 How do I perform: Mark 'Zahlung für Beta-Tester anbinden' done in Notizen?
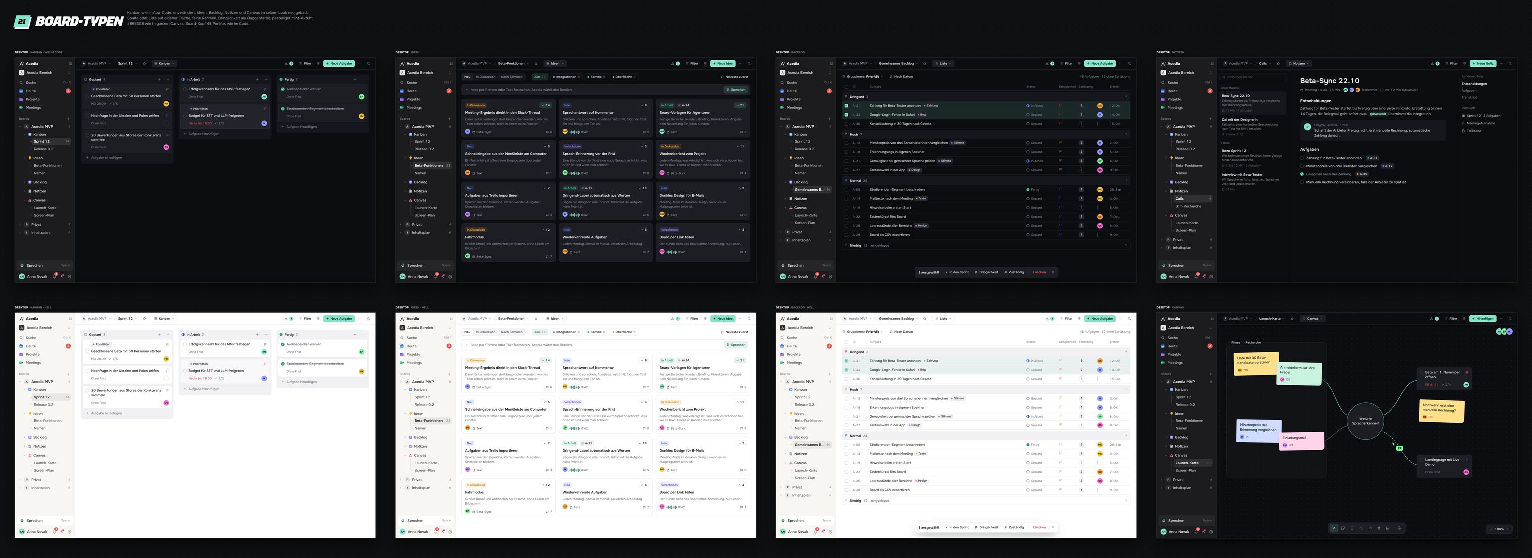[1302, 158]
